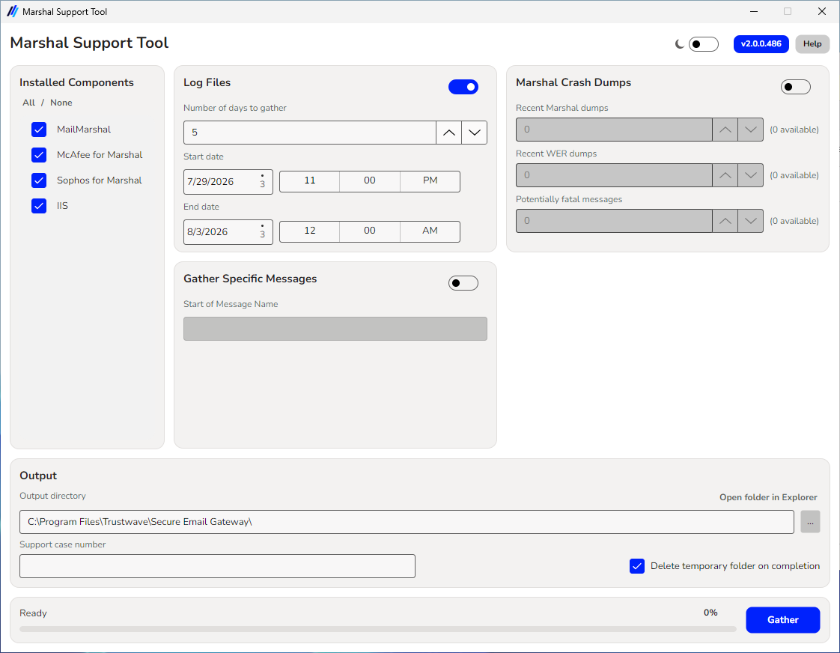Click the Start of Message Name field
The image size is (840, 653).
point(335,329)
